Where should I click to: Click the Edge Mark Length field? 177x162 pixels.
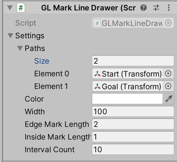point(133,124)
